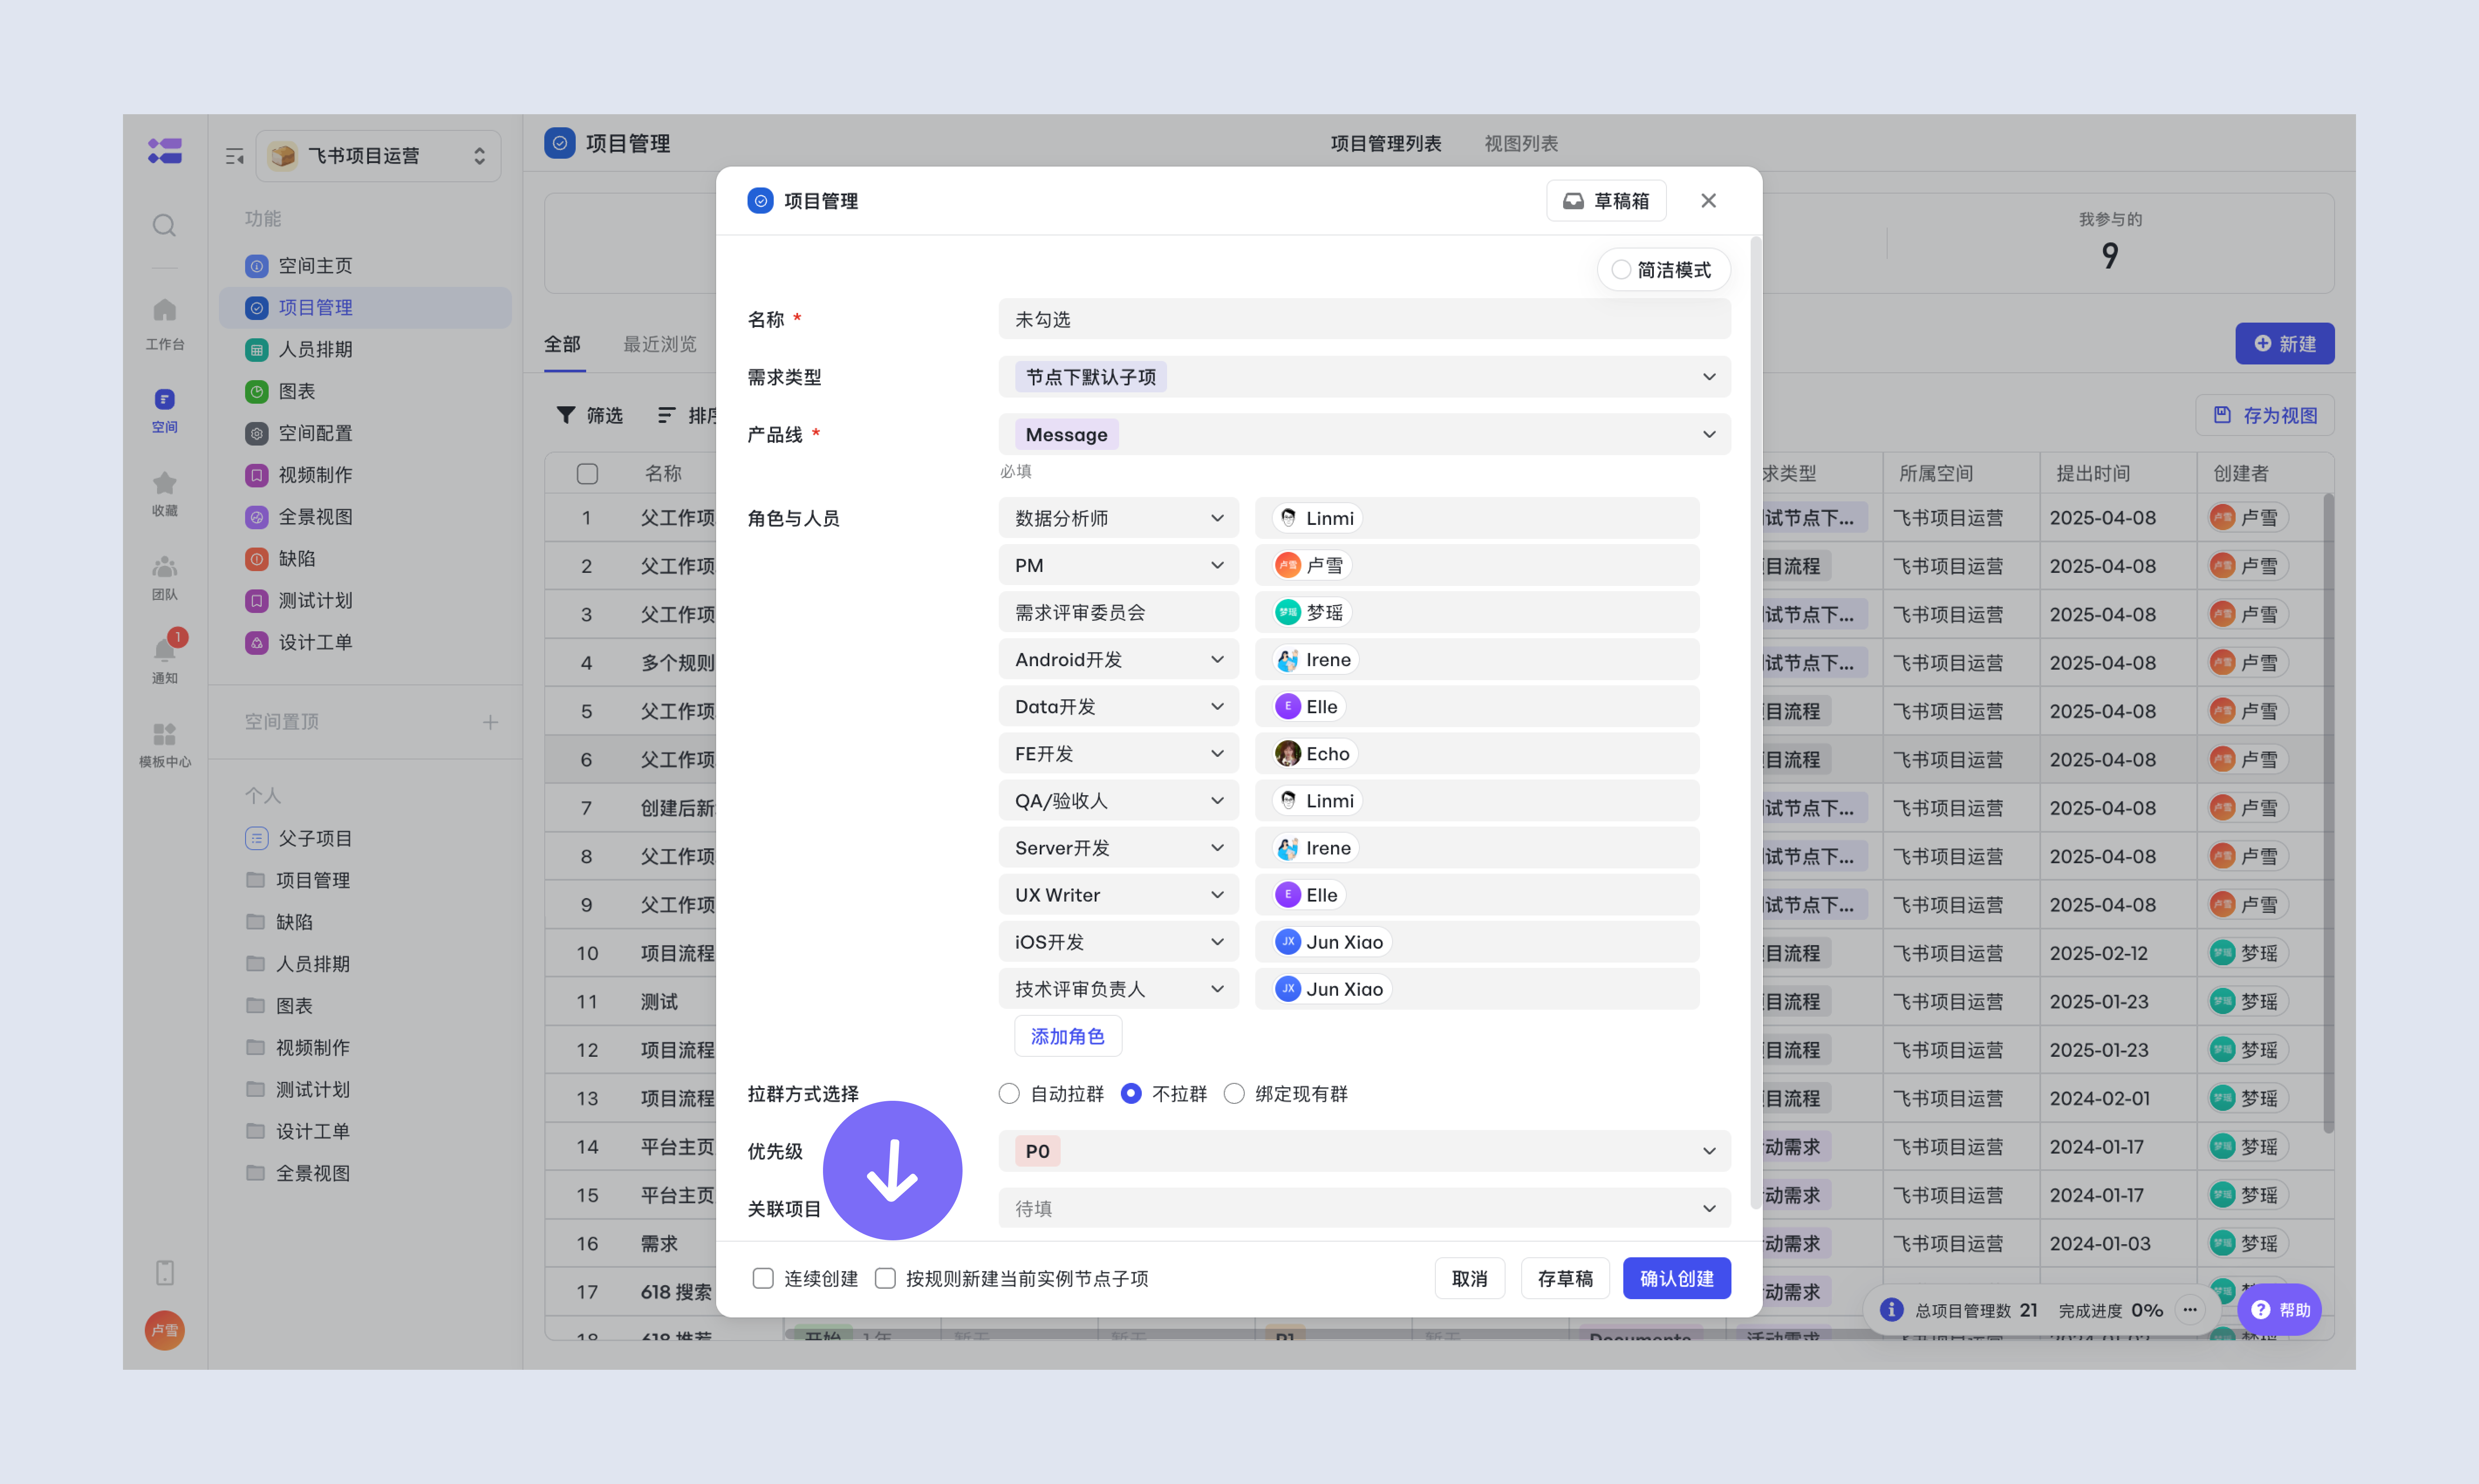Viewport: 2479px width, 1484px height.
Task: Click the Feishu Project logo icon
Action: click(164, 151)
